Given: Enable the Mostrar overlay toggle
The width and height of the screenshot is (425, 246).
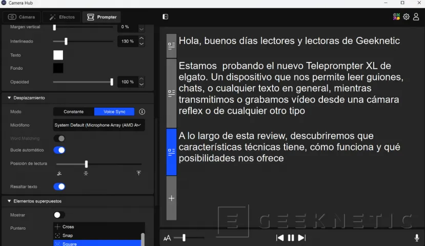Looking at the screenshot, I should coord(59,215).
